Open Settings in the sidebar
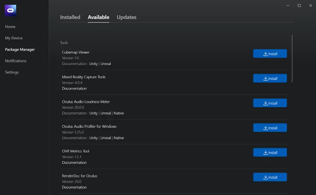Image resolution: width=316 pixels, height=195 pixels. pos(12,72)
